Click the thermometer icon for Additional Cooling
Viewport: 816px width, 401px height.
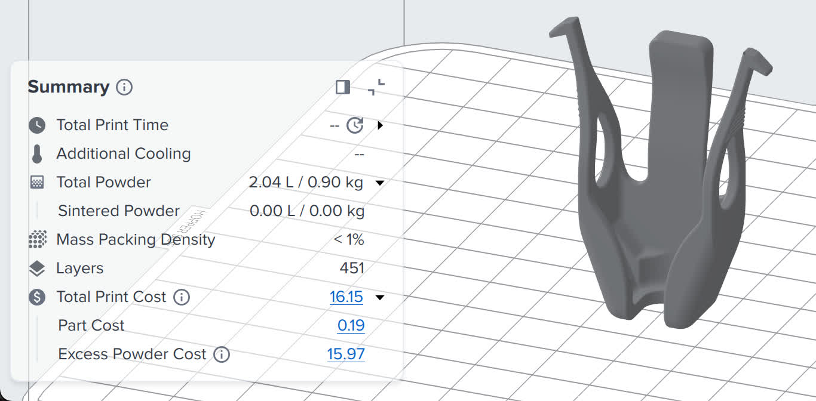coord(37,154)
